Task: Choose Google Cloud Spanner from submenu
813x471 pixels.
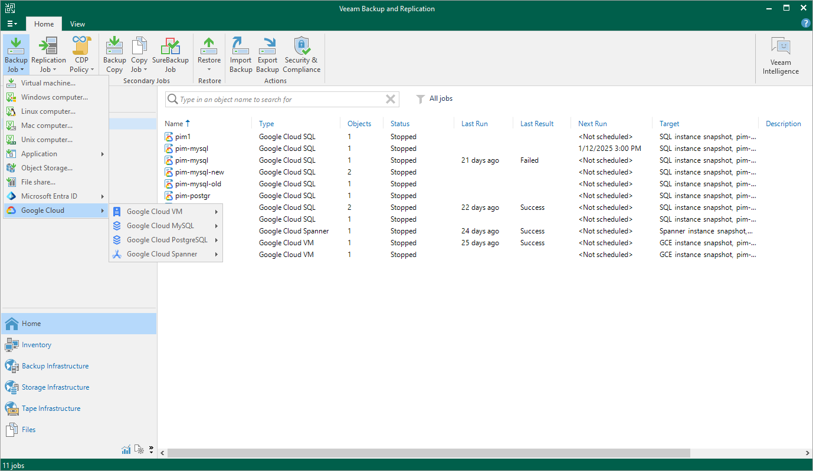Action: [162, 254]
